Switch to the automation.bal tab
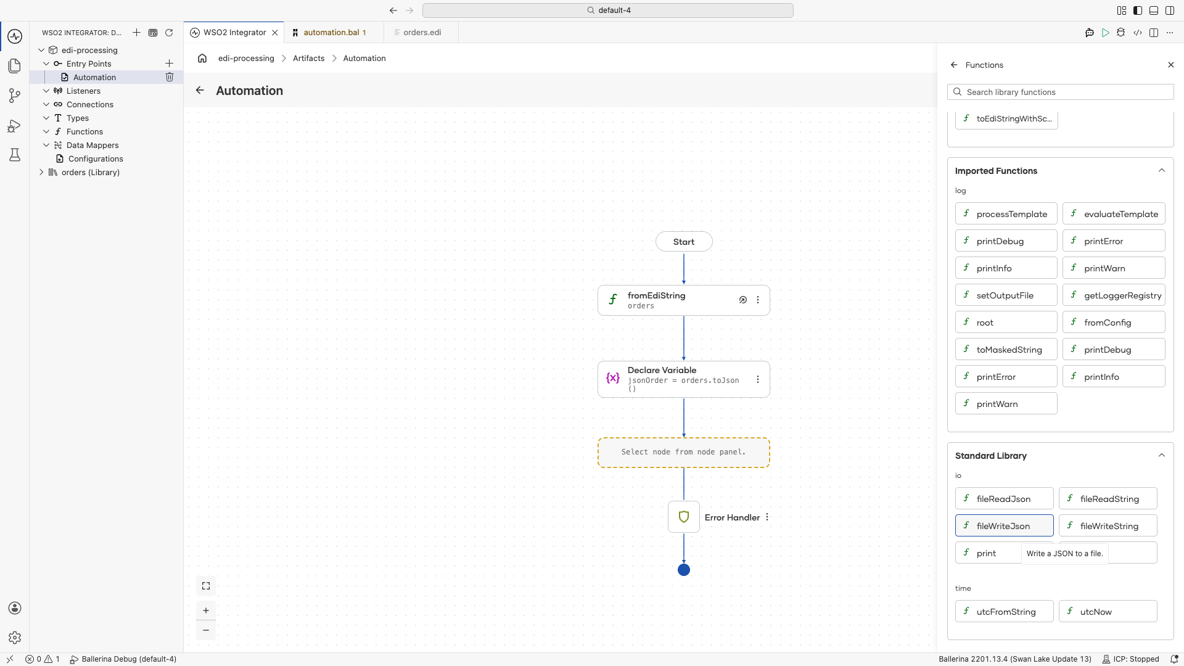Screen dimensions: 1184x666 pyautogui.click(x=334, y=33)
